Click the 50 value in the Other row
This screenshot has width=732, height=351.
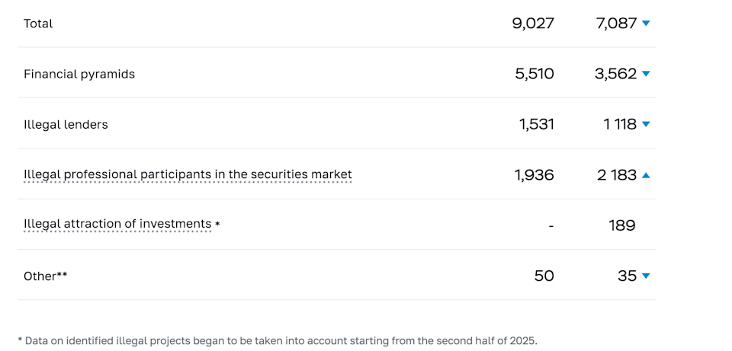(544, 276)
